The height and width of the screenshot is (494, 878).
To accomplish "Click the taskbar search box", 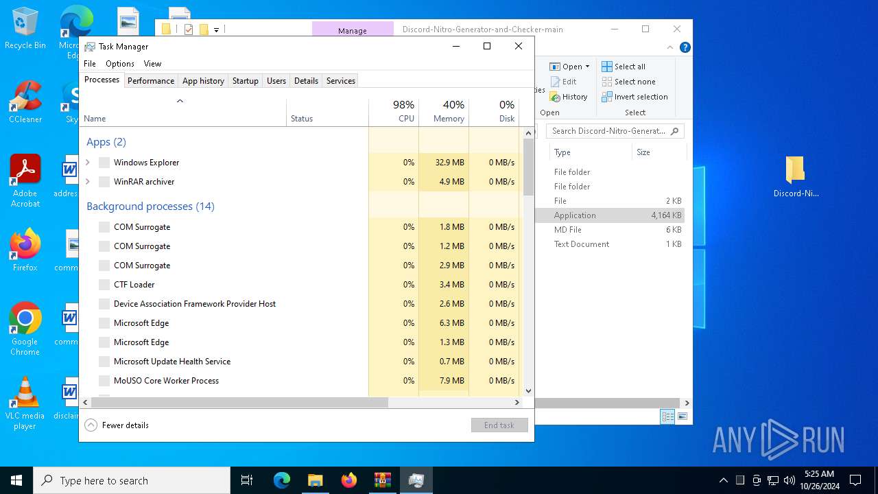I will [x=132, y=480].
